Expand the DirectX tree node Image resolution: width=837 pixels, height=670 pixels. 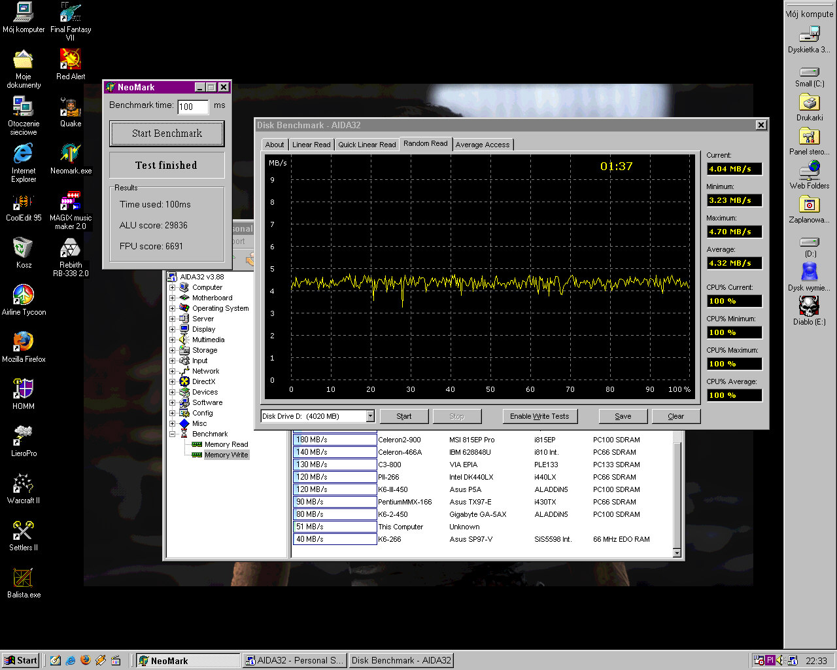(x=173, y=381)
